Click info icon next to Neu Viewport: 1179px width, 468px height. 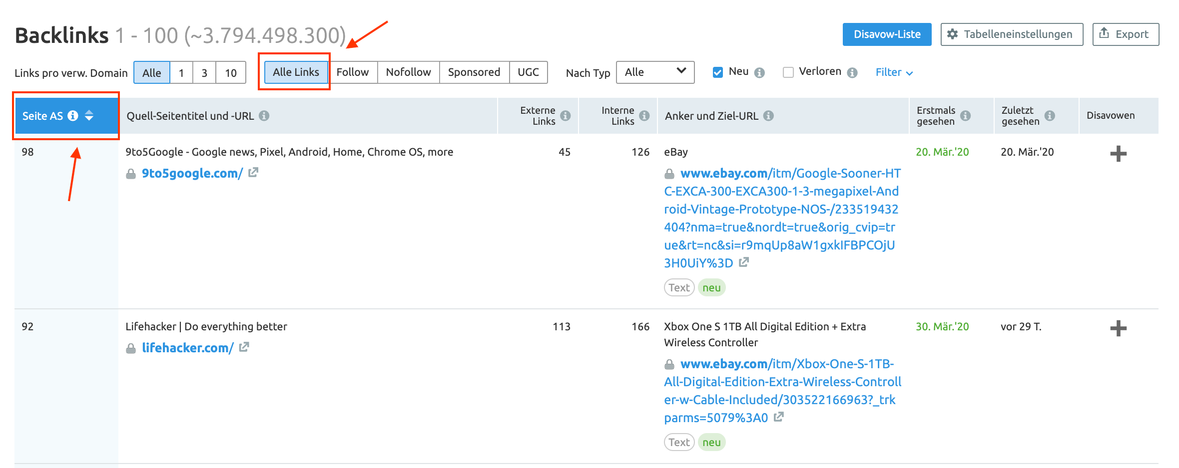(x=759, y=73)
